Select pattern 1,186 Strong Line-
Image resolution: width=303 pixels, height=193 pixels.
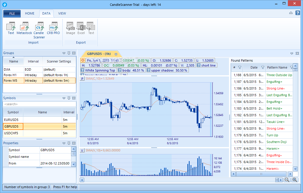pyautogui.click(x=262, y=88)
